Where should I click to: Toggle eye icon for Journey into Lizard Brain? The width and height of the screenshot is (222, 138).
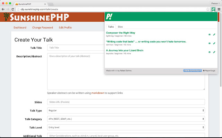coord(210,52)
